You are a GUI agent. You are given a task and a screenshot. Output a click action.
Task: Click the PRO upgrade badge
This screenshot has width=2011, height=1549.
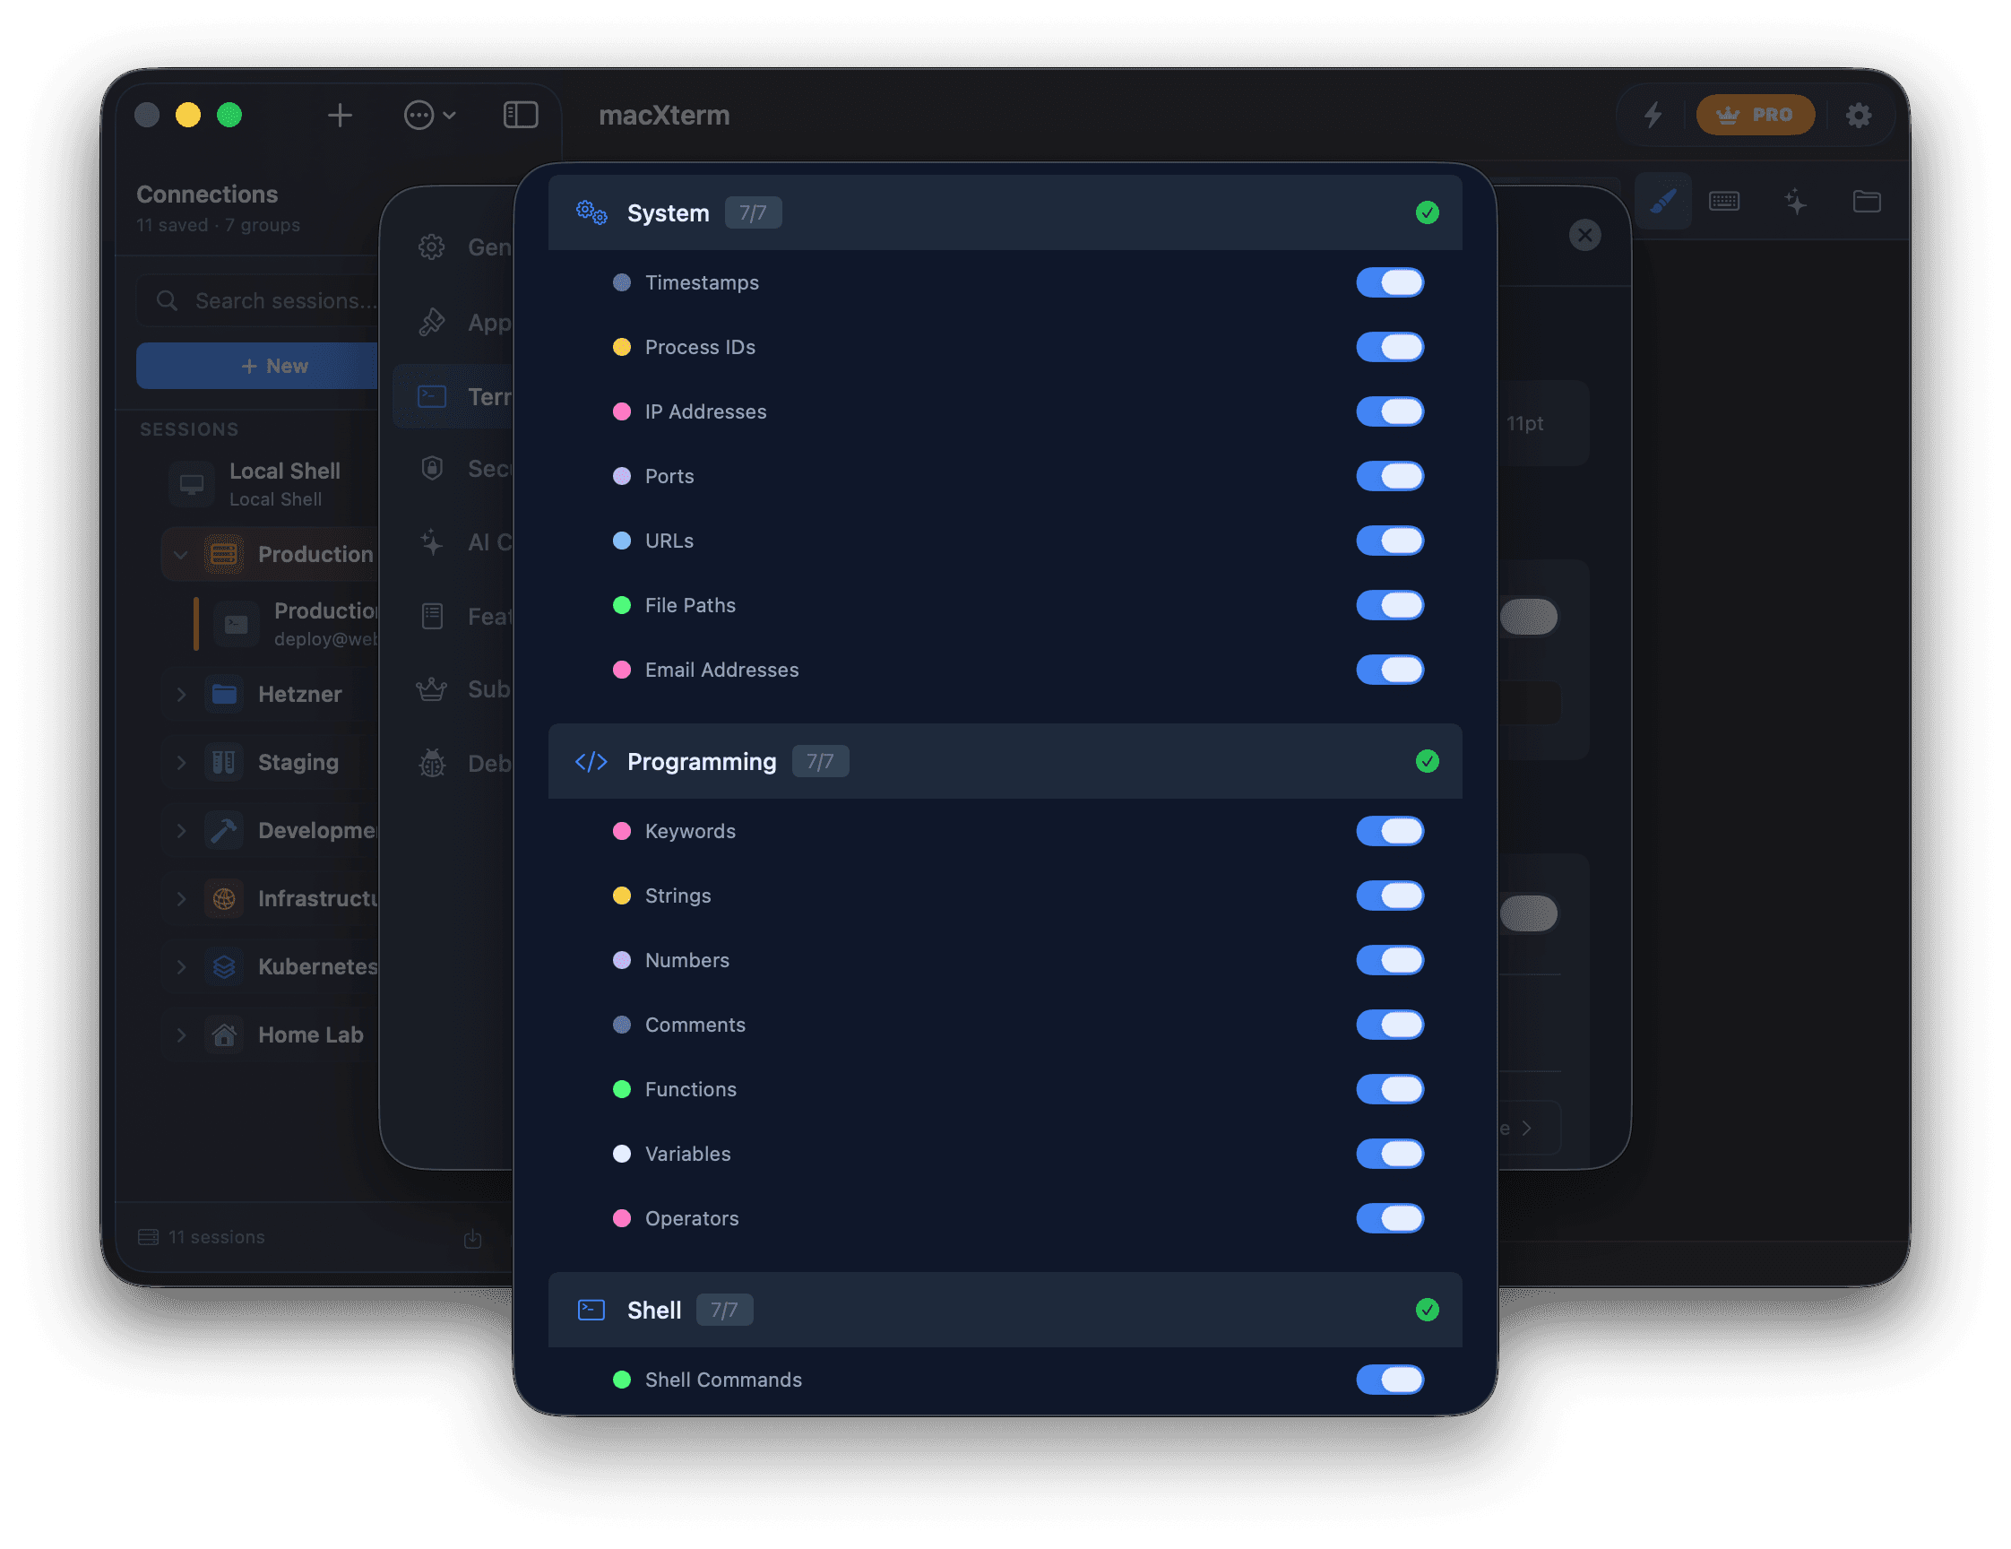(1756, 114)
